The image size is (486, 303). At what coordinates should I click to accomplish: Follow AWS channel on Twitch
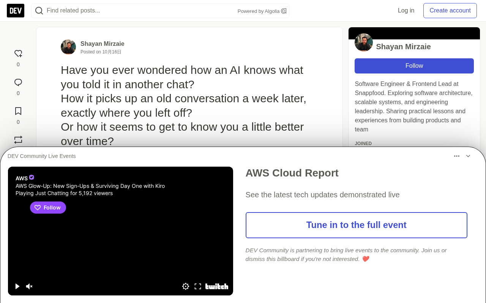click(x=48, y=208)
